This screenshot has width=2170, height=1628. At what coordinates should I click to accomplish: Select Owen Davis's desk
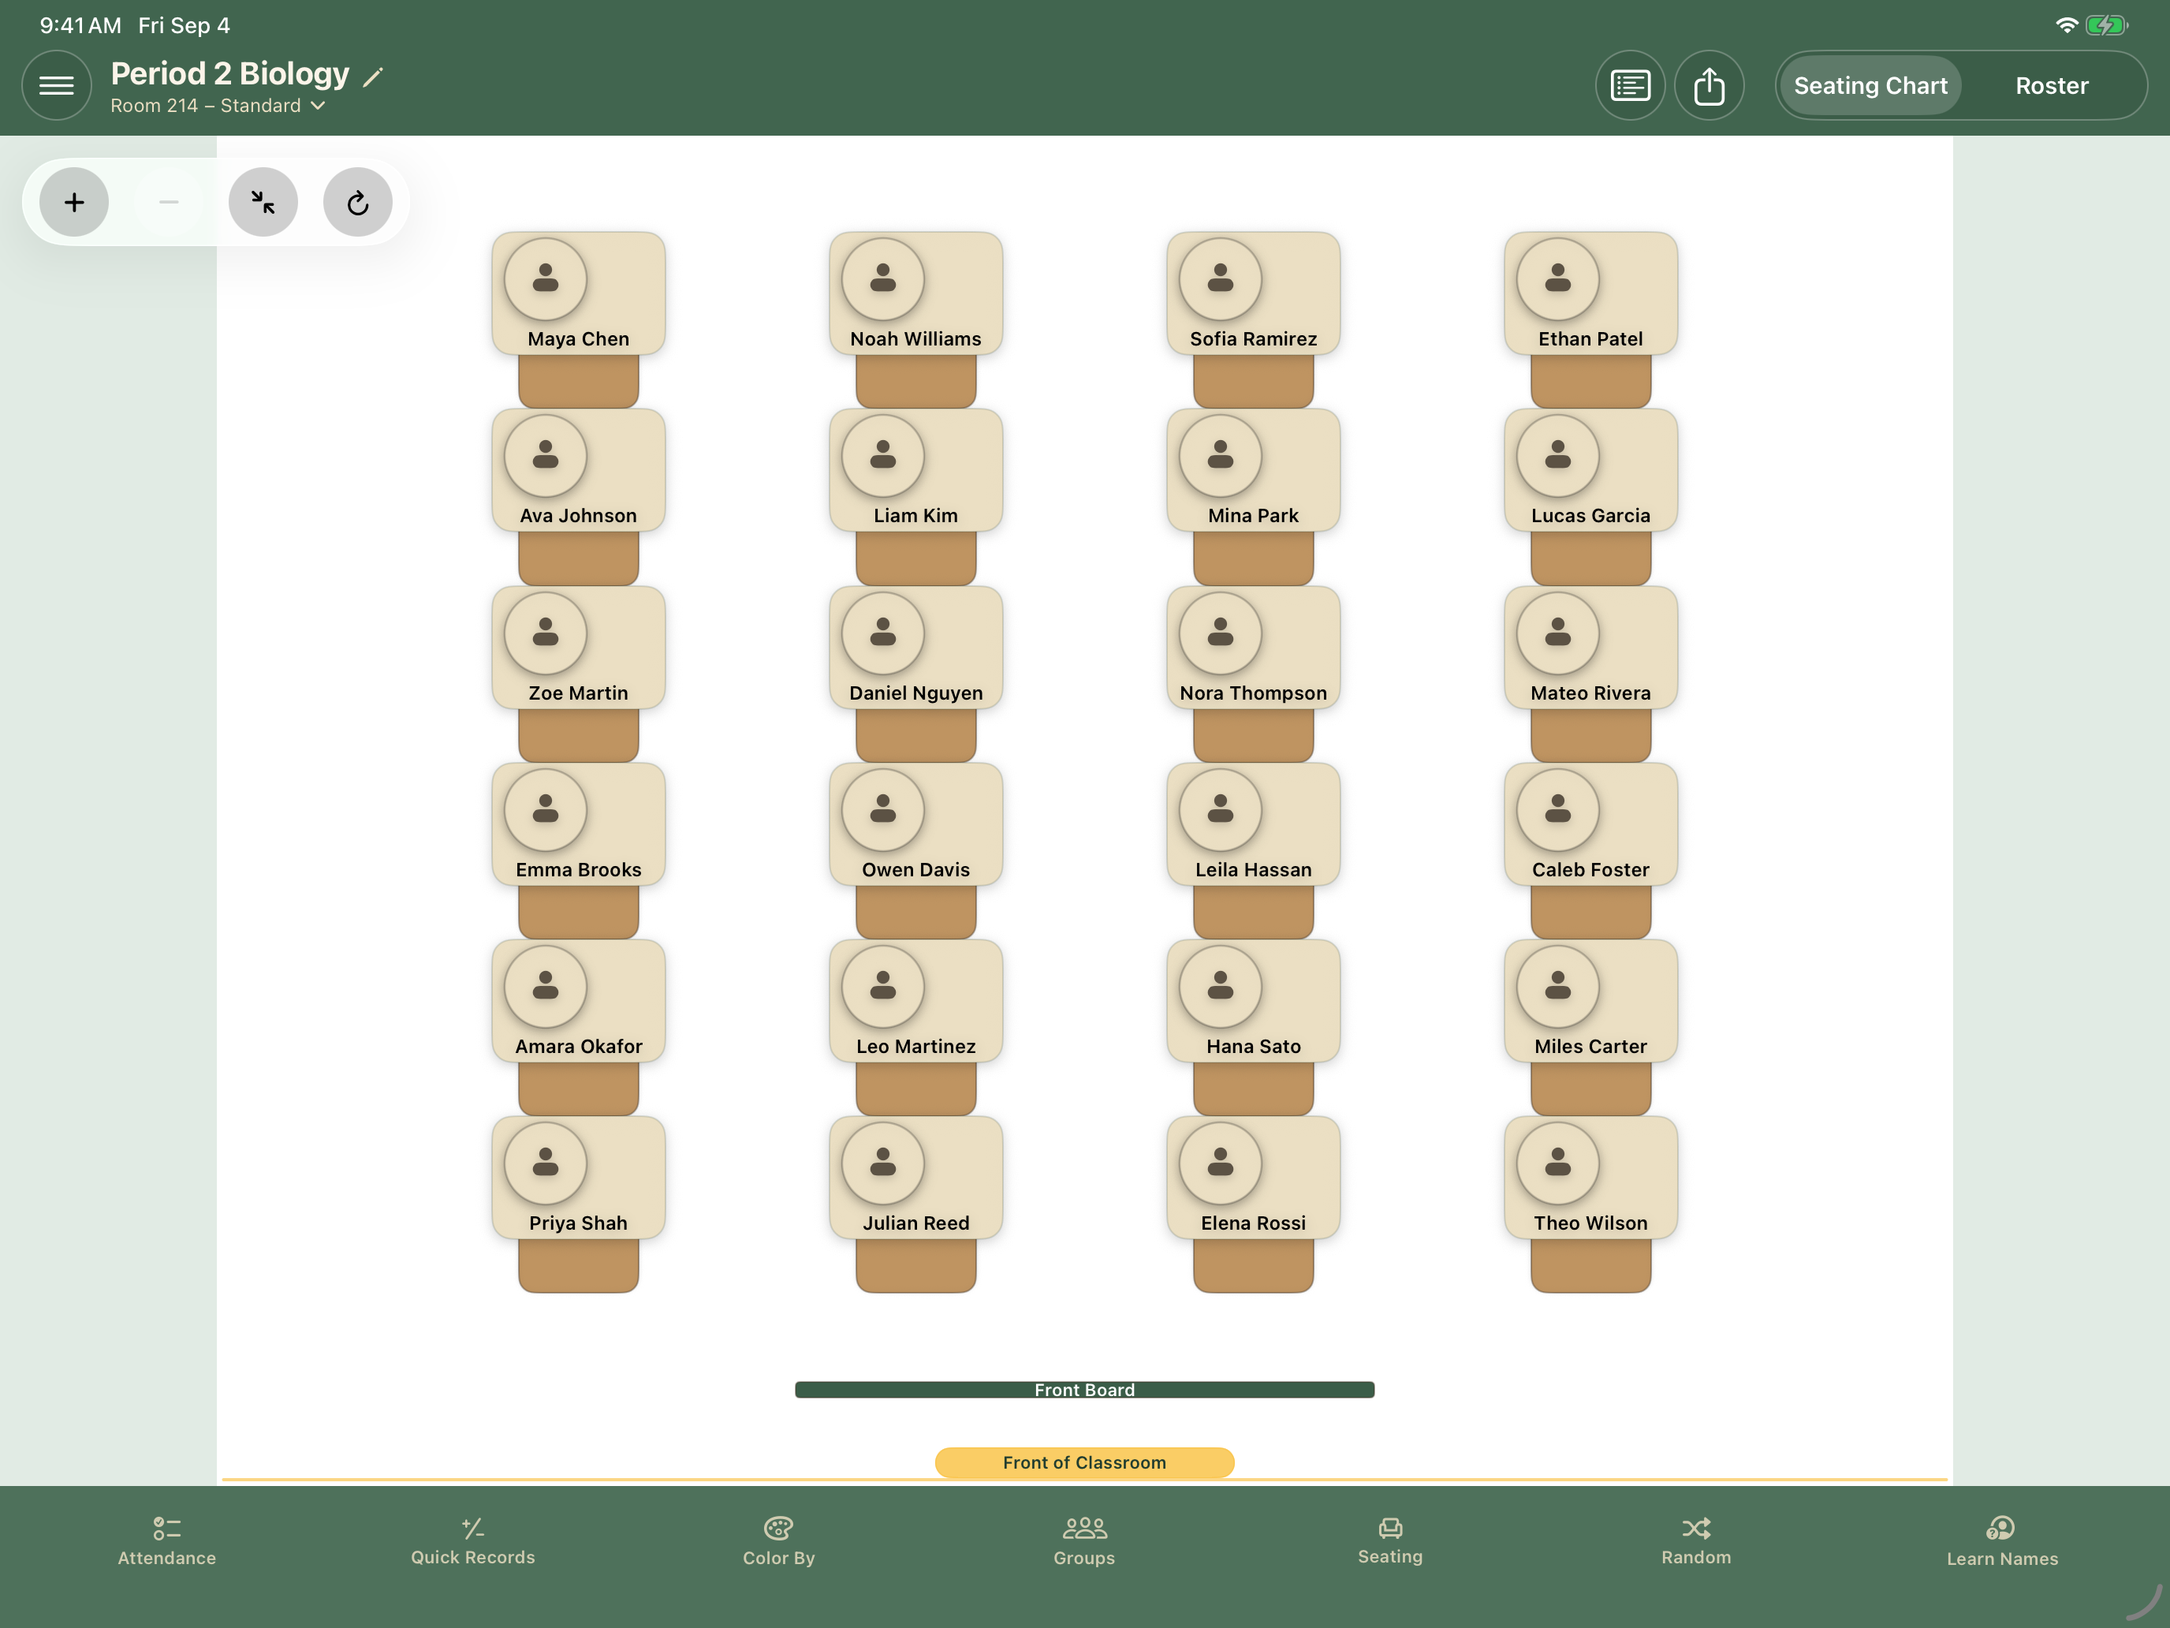[916, 824]
